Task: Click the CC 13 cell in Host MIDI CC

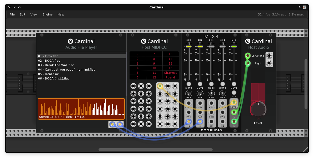Action: pos(171,54)
